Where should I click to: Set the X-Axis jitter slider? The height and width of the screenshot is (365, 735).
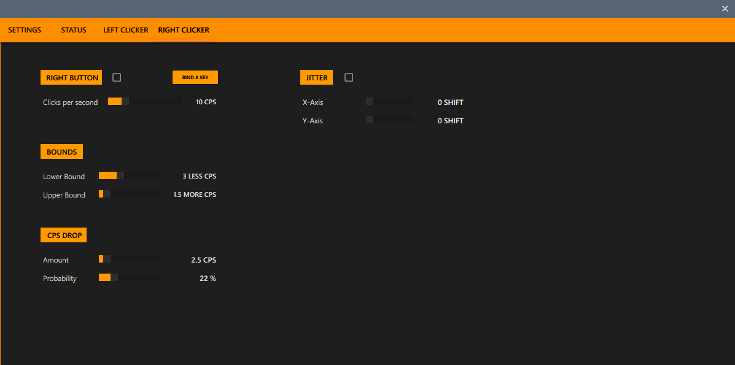(x=389, y=101)
